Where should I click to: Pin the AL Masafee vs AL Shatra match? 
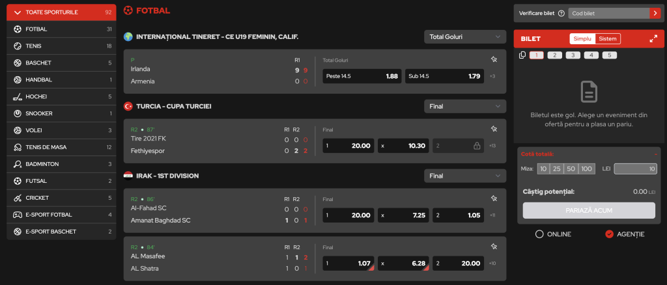[494, 247]
